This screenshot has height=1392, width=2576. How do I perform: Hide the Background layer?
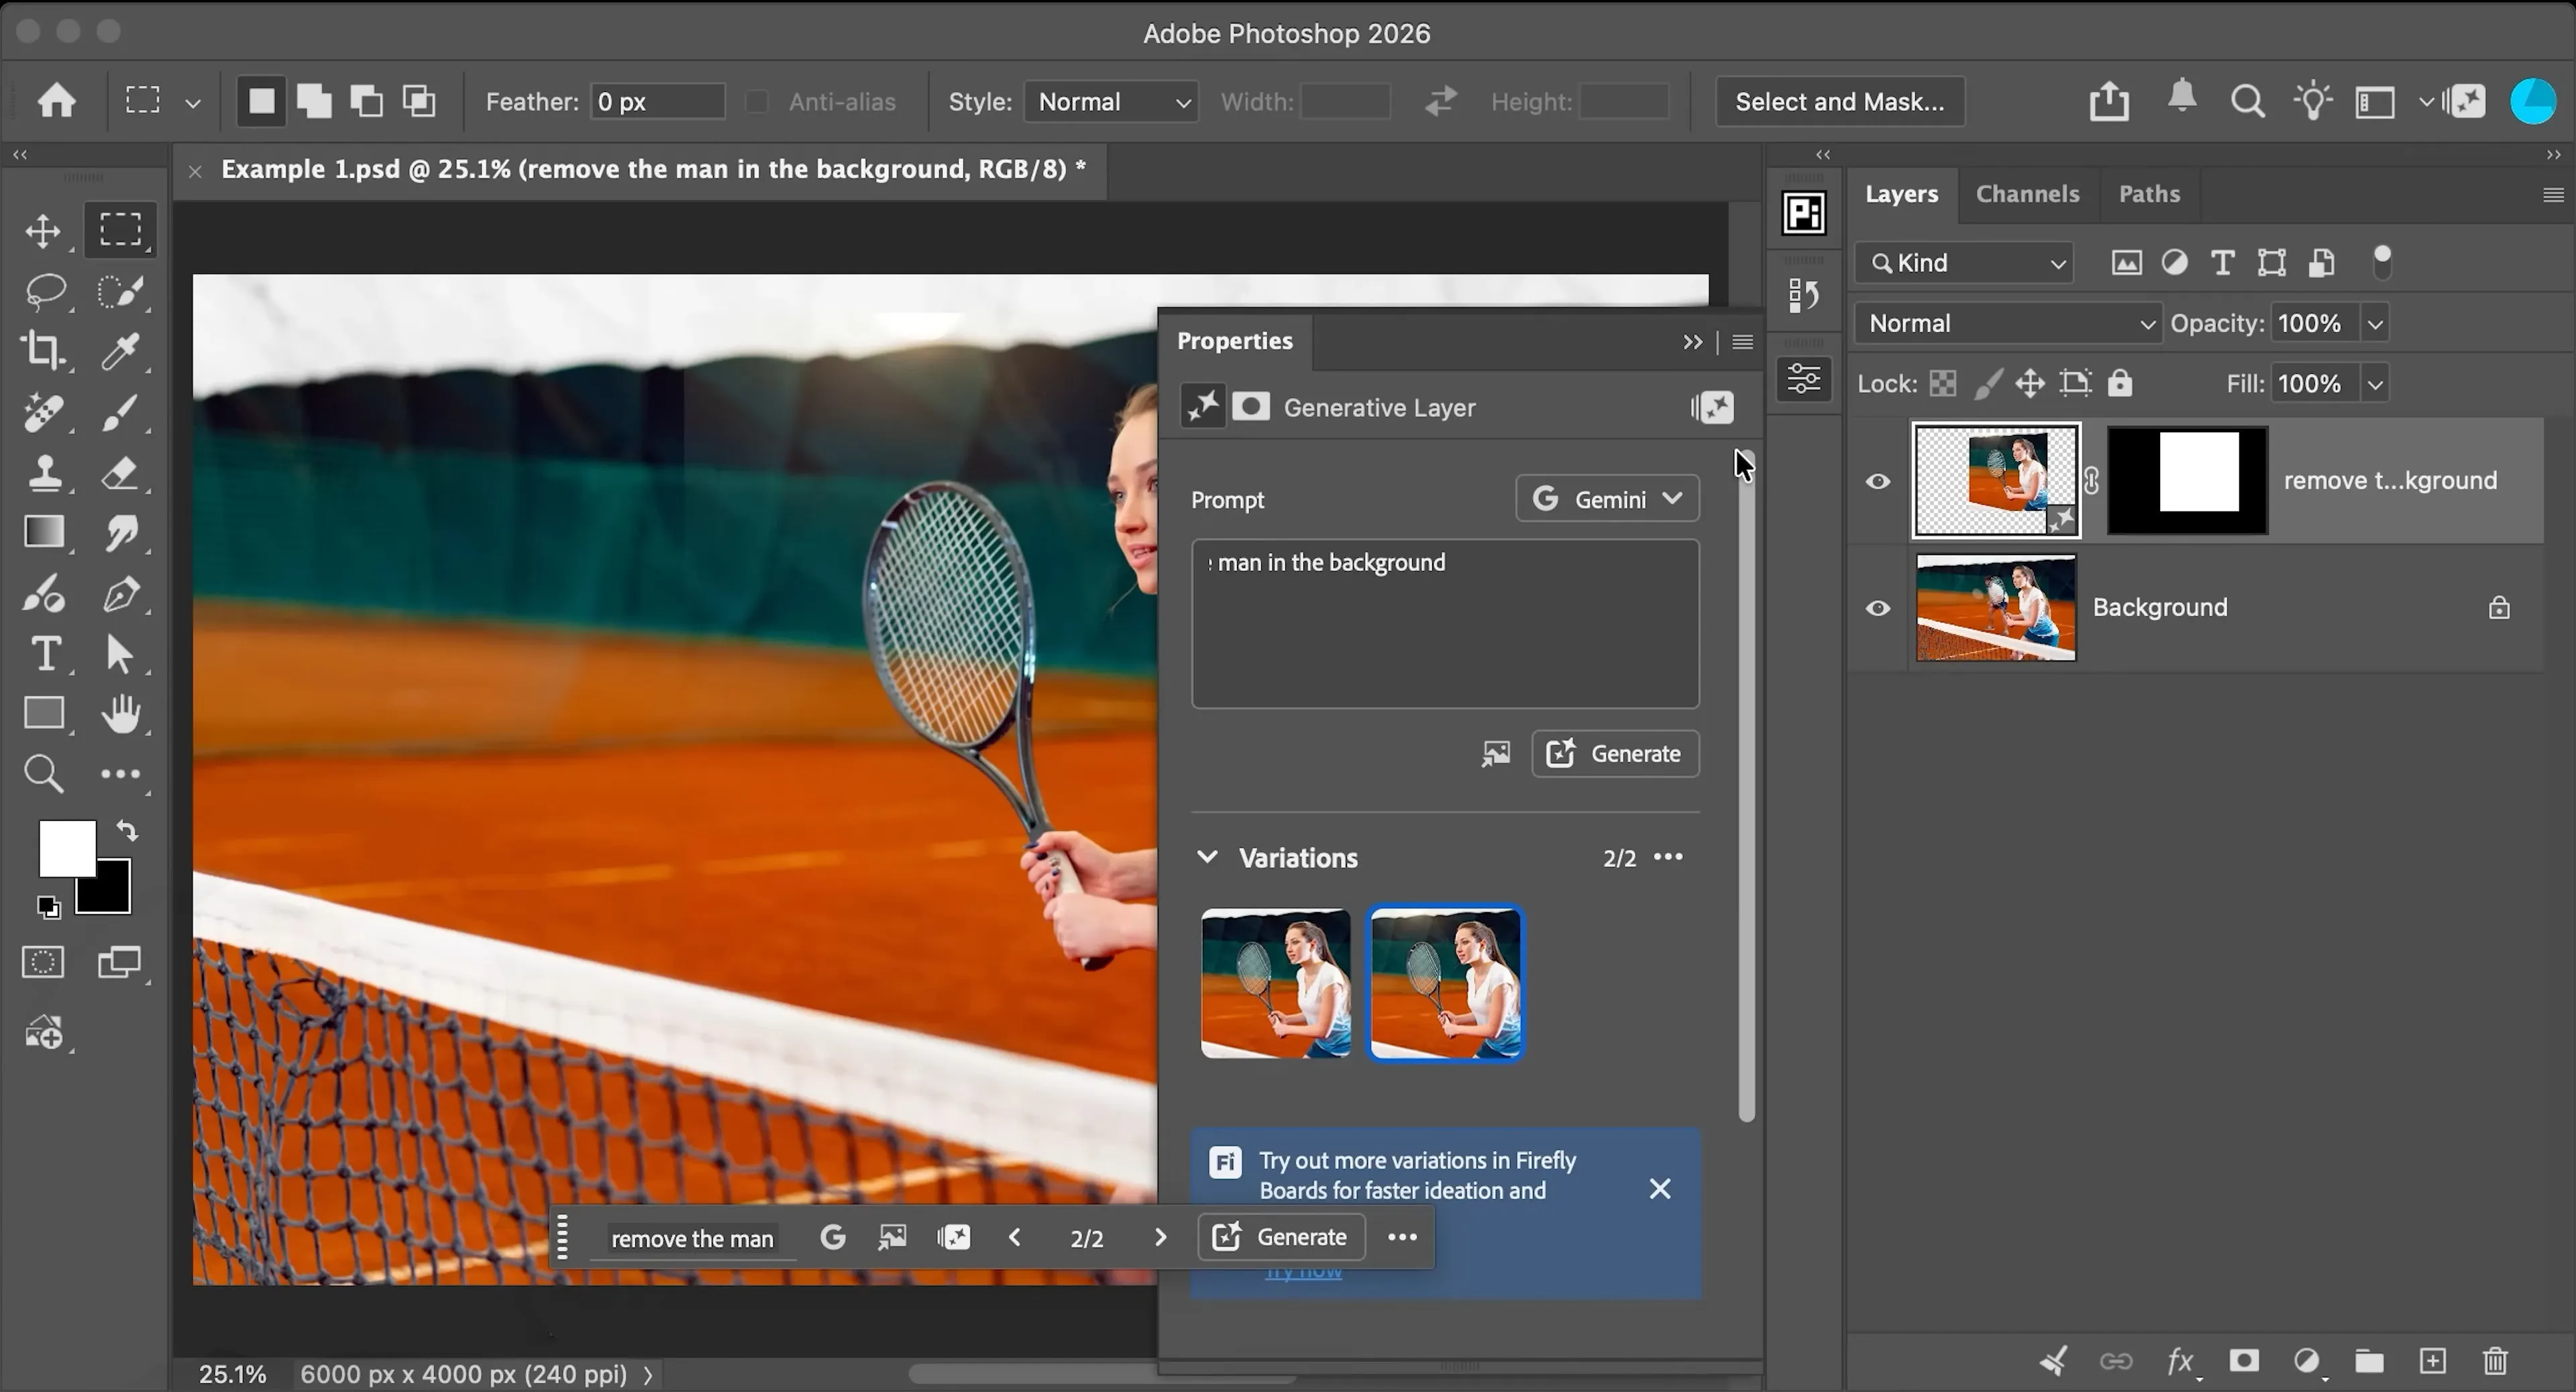pos(1878,609)
